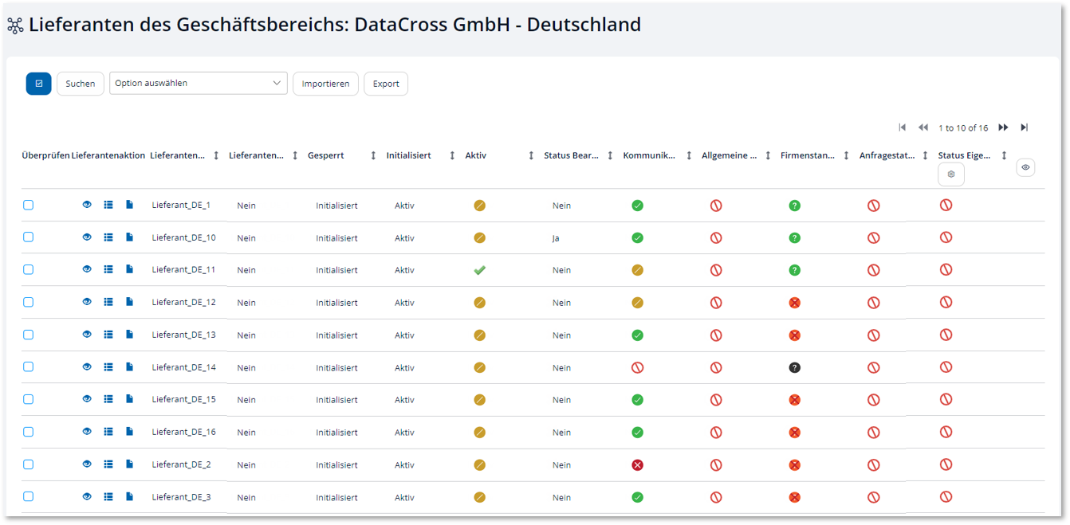Click the document icon for Lieferant_DE_11
Screen dimensions: 1070x525
129,269
